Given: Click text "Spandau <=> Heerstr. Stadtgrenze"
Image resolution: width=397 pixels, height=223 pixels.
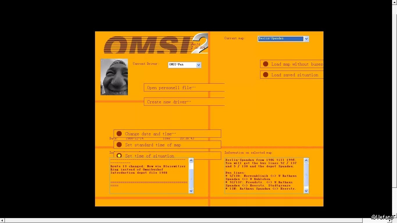Looking at the screenshot, I should [x=258, y=186].
